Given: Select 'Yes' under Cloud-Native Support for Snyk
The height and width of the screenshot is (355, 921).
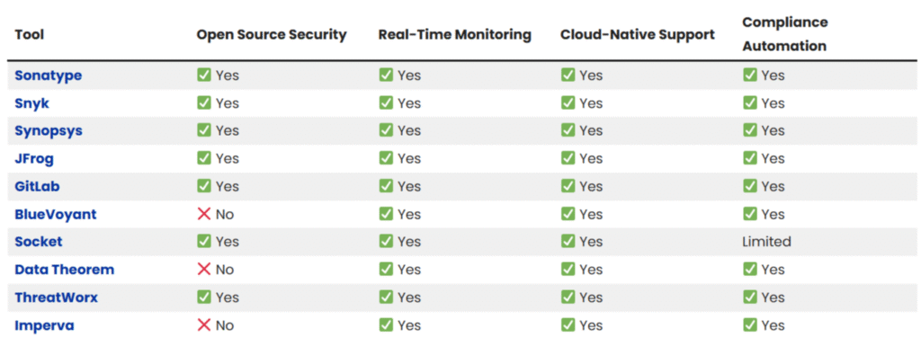Looking at the screenshot, I should click(x=592, y=103).
